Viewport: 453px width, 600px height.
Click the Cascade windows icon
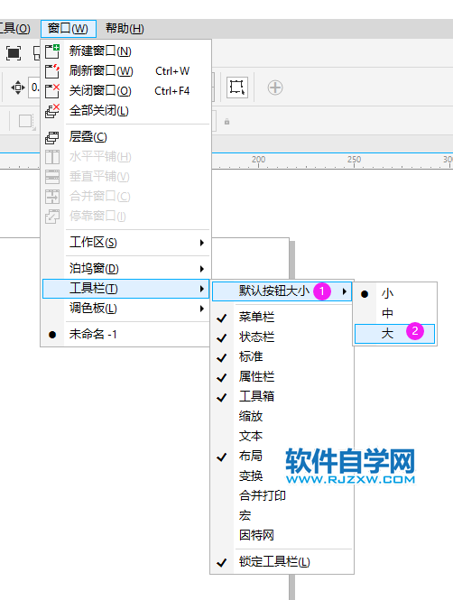[52, 137]
